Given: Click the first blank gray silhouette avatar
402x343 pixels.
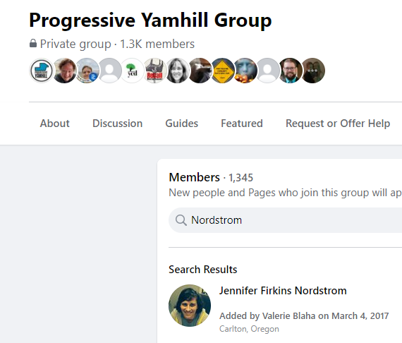Looking at the screenshot, I should 109,71.
